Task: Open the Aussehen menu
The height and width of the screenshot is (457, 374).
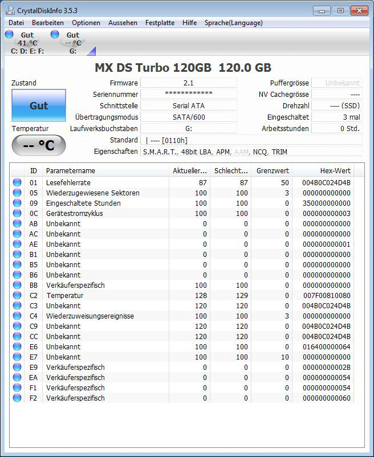Action: tap(123, 23)
